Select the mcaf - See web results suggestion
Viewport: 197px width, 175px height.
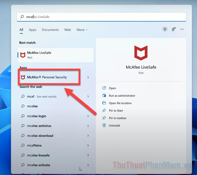click(42, 97)
